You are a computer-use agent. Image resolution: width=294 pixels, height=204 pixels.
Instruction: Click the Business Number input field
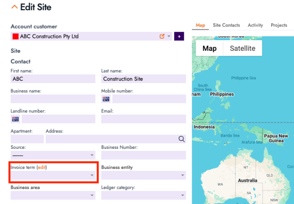[143, 155]
